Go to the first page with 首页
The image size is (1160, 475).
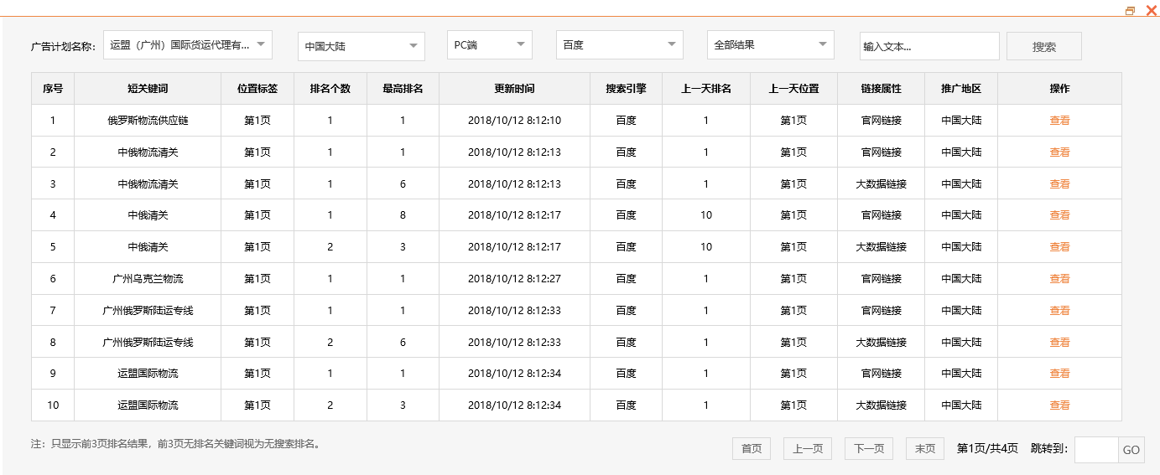point(752,449)
